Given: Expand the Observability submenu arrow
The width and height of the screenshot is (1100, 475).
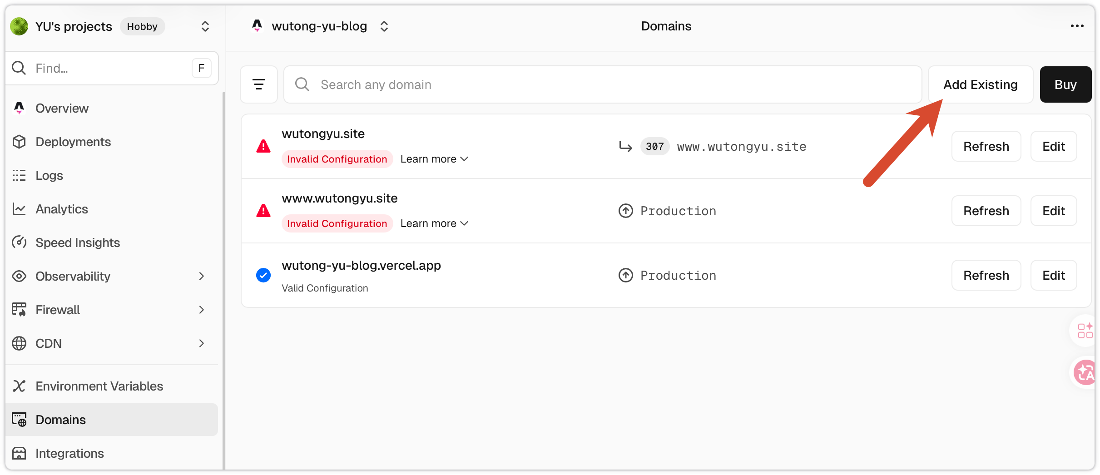Looking at the screenshot, I should [202, 276].
